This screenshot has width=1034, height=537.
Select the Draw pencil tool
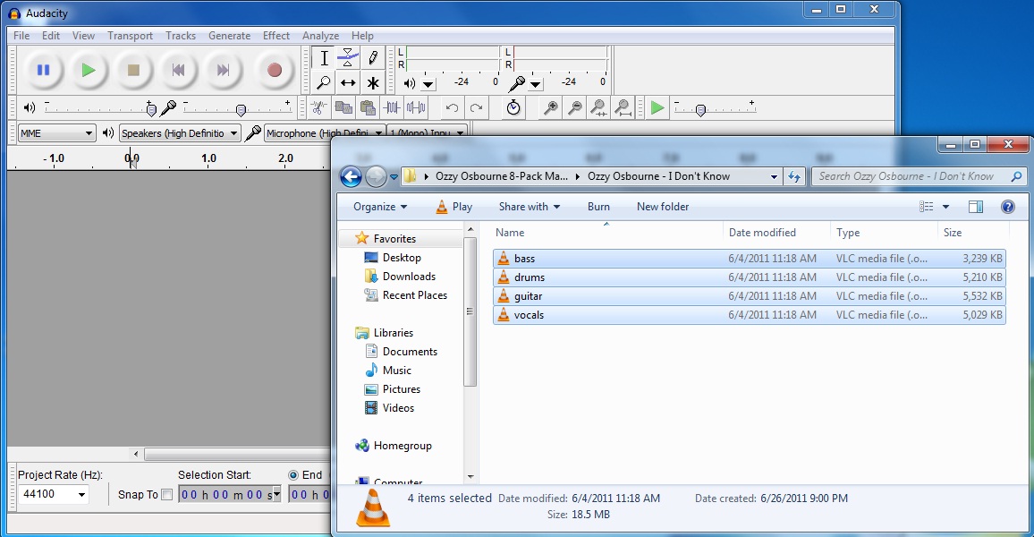click(x=373, y=58)
